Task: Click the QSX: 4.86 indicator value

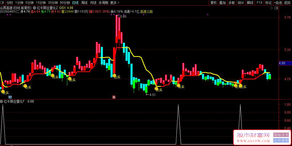Action: 66,8
